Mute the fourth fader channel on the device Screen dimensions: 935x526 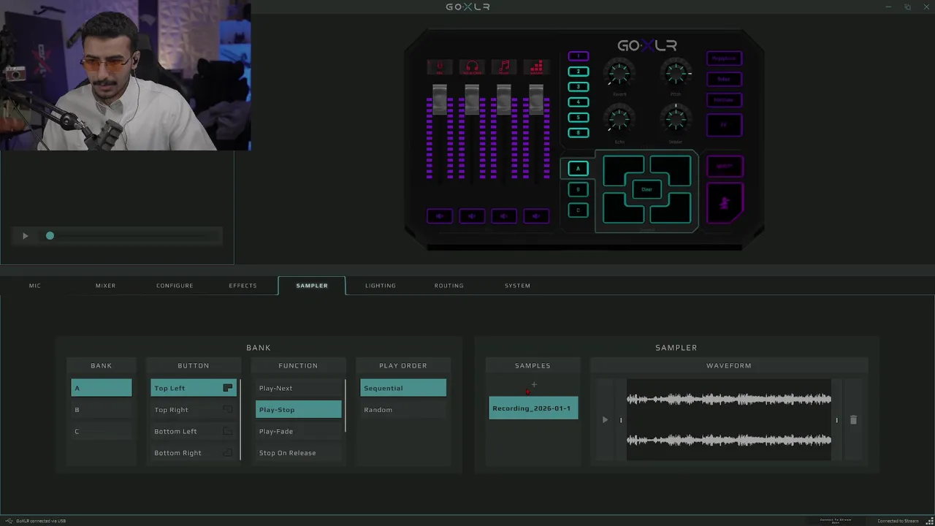(x=536, y=216)
